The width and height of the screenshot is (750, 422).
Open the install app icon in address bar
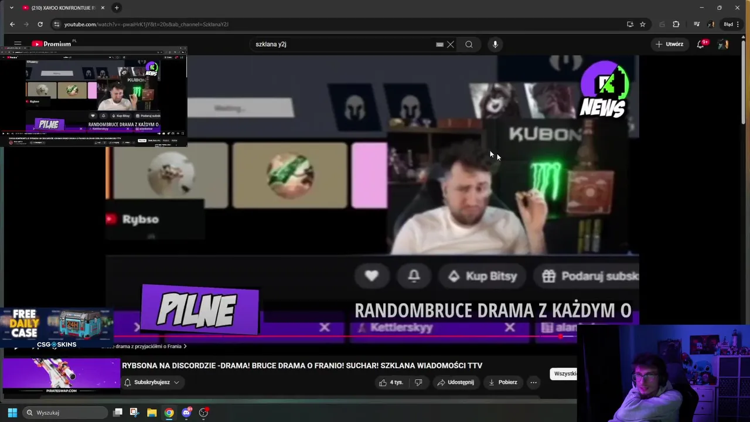630,24
